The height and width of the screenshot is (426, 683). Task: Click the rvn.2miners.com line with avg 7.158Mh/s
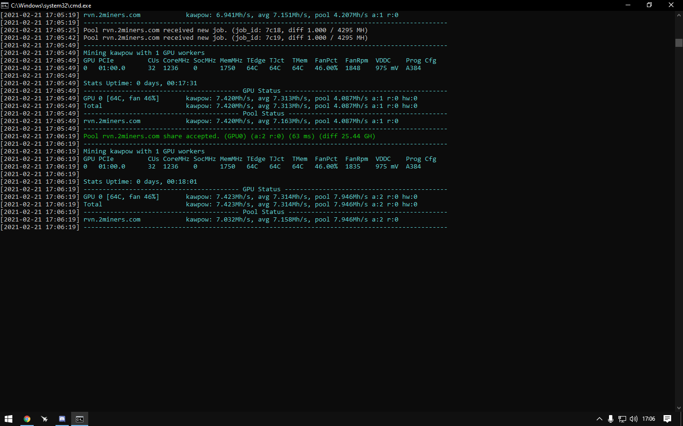[x=241, y=220]
